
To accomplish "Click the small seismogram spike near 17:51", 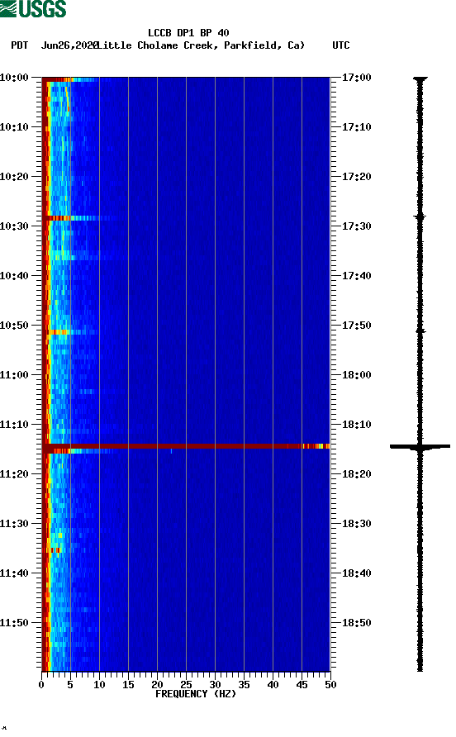I will pyautogui.click(x=420, y=331).
